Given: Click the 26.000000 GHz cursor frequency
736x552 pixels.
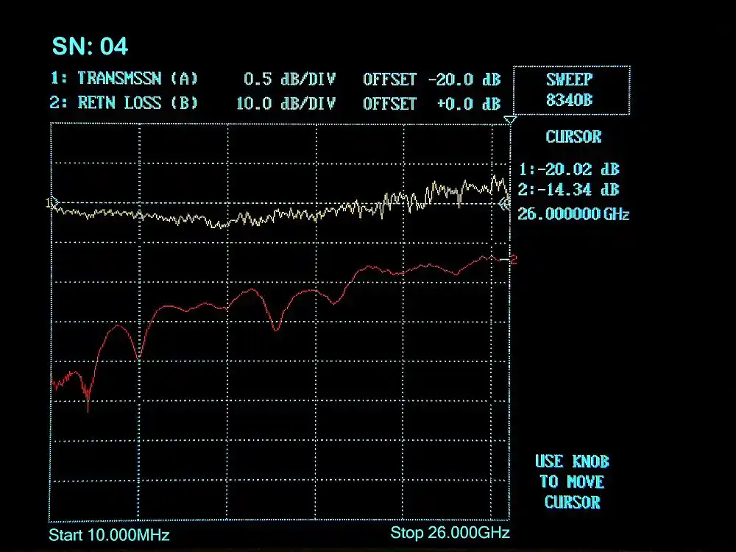Looking at the screenshot, I should tap(573, 214).
